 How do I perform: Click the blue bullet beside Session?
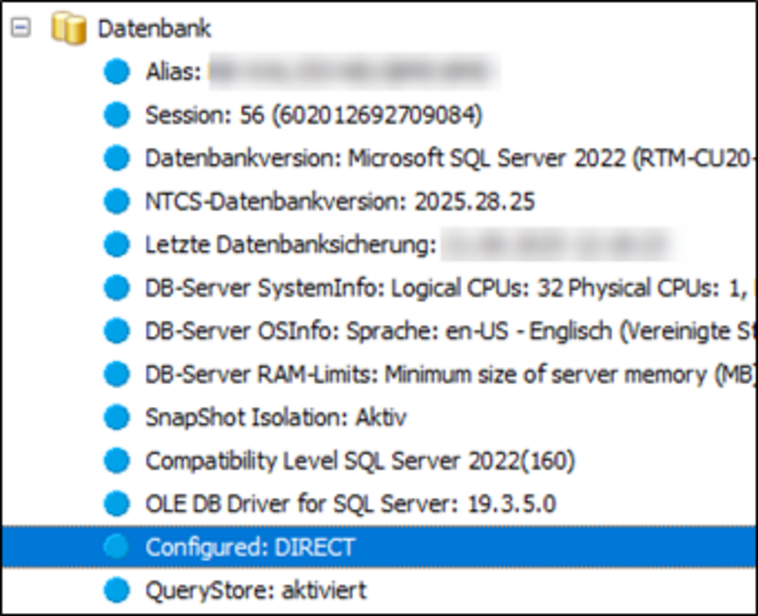[x=116, y=115]
